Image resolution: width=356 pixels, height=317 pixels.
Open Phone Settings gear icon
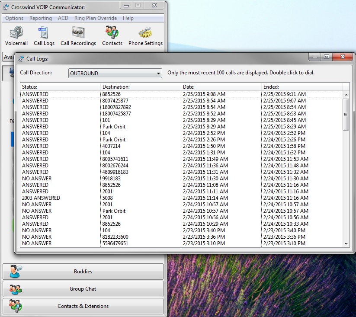145,33
